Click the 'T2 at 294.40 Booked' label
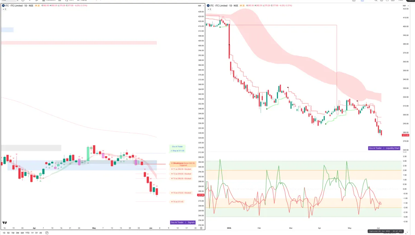The height and width of the screenshot is (235, 415). (x=182, y=174)
